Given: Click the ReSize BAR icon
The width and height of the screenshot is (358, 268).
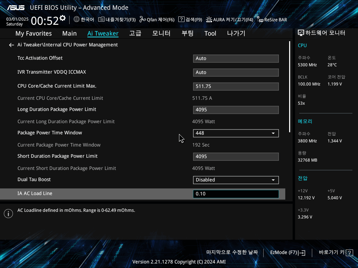Looking at the screenshot, I should 260,20.
